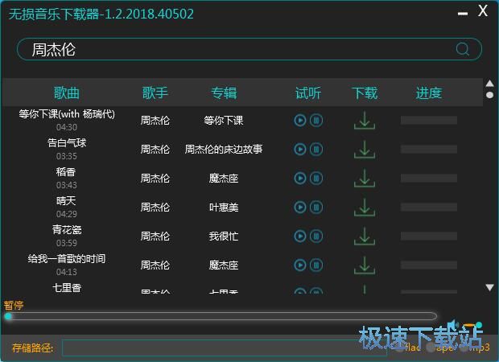Play preview of 稻香
Image resolution: width=499 pixels, height=362 pixels.
click(300, 178)
